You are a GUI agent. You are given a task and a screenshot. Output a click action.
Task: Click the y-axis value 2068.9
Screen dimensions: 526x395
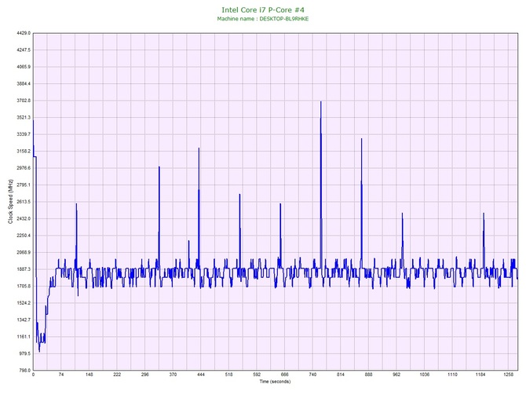(24, 252)
